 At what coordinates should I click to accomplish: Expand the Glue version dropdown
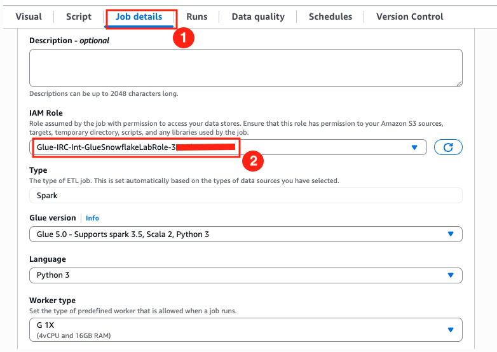245,234
